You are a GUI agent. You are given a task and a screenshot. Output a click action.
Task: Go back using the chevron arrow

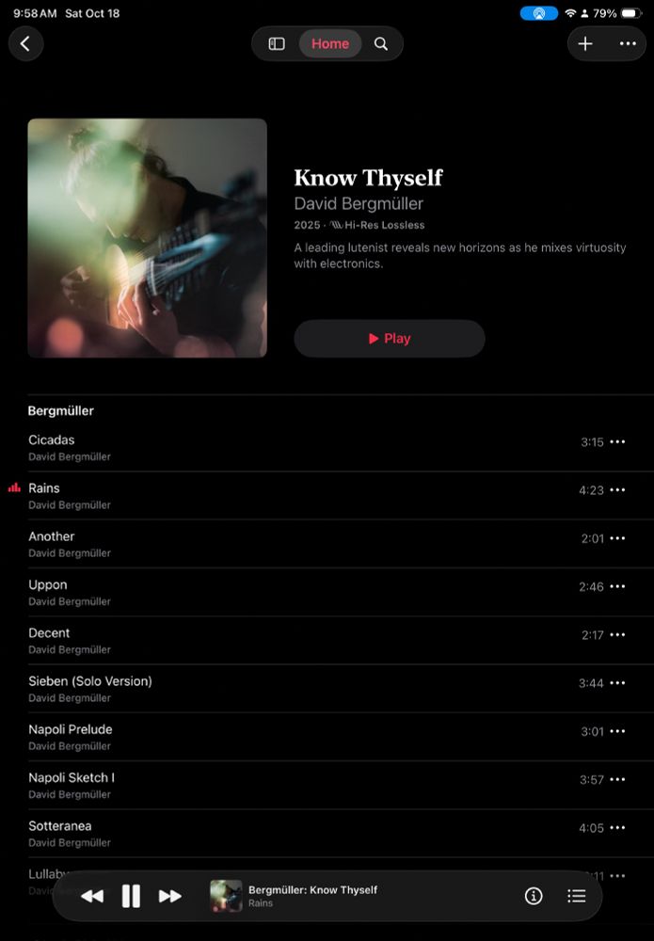click(25, 44)
